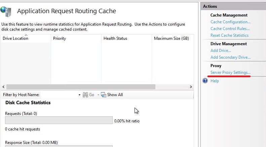Open the Help link in Actions
This screenshot has width=266, height=147.
215,81
